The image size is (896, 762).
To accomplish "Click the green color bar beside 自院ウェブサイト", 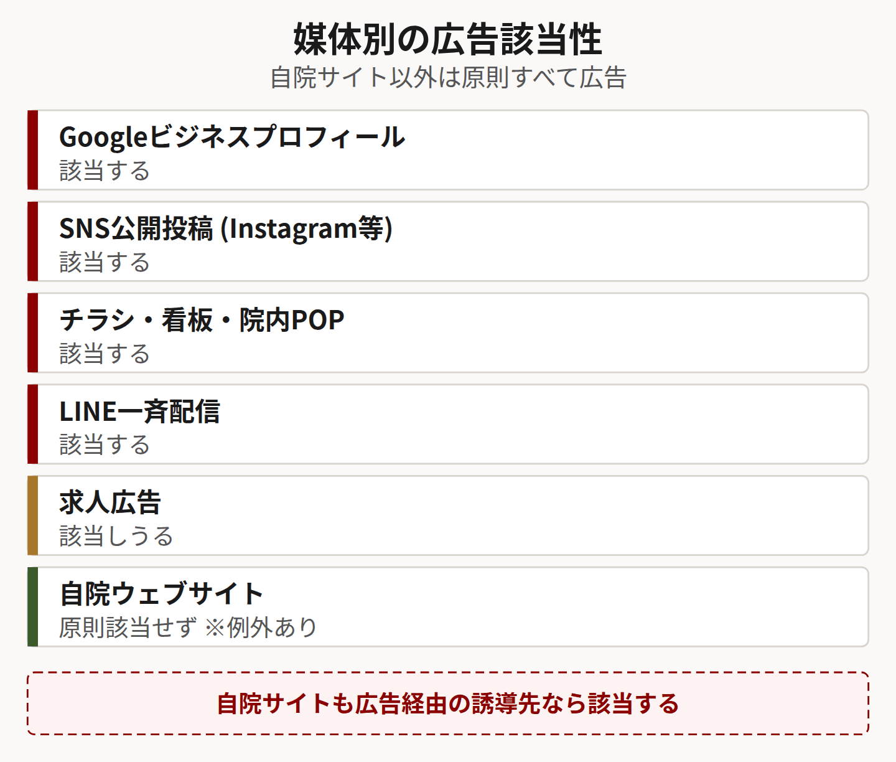I will (32, 607).
